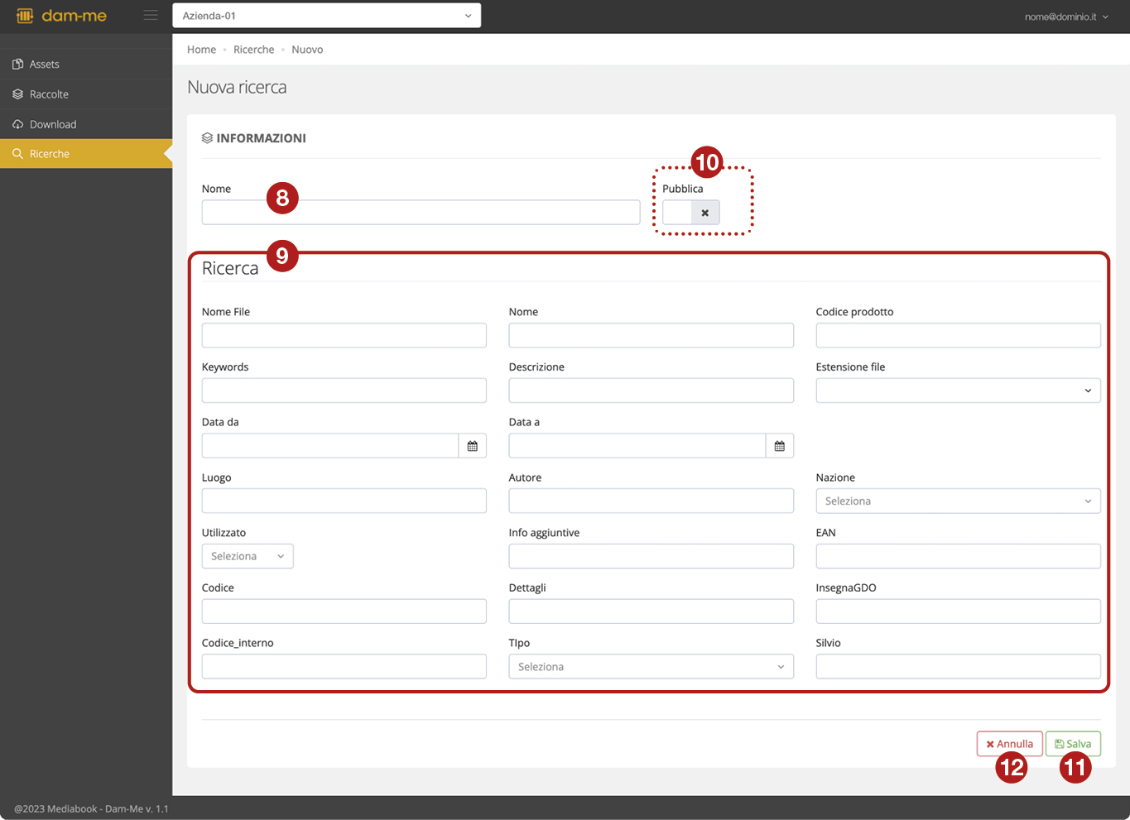Open the nome@dominio.it user menu

pos(1066,17)
